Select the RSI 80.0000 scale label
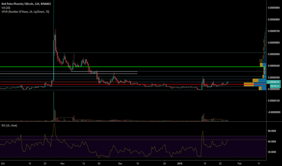The image size is (282, 166). coord(272,131)
